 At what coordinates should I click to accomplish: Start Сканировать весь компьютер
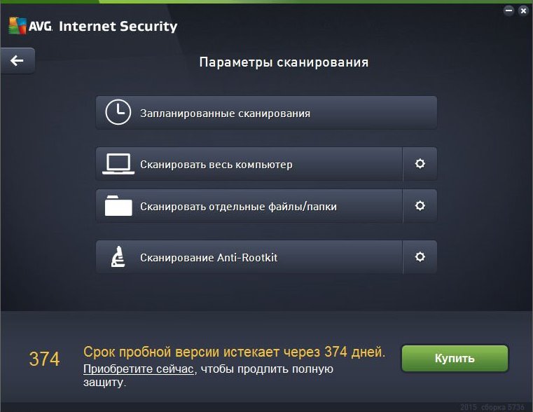click(249, 164)
